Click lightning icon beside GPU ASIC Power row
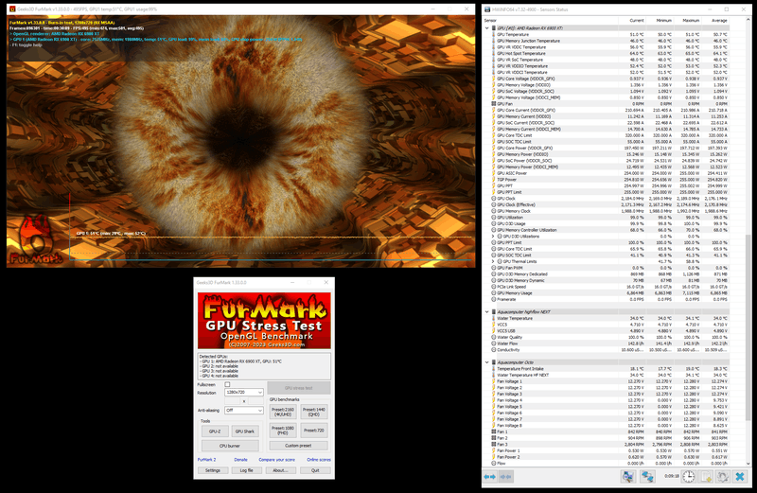The width and height of the screenshot is (757, 493). [493, 173]
